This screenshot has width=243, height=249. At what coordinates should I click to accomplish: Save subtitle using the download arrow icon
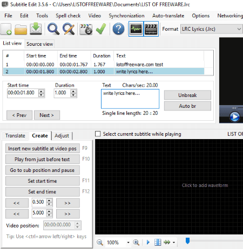click(x=36, y=29)
